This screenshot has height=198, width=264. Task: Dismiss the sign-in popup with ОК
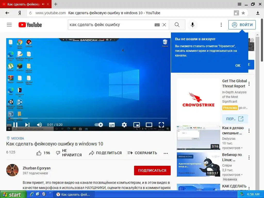point(238,65)
